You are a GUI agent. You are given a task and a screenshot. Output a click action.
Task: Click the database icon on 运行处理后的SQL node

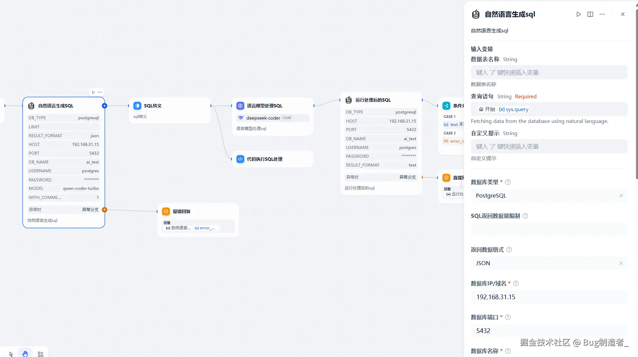coord(348,100)
